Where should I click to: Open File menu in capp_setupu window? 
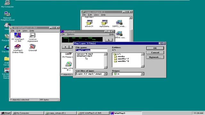tap(84, 15)
